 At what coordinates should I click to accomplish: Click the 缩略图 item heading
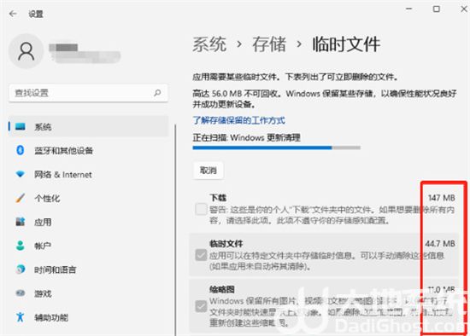click(222, 289)
